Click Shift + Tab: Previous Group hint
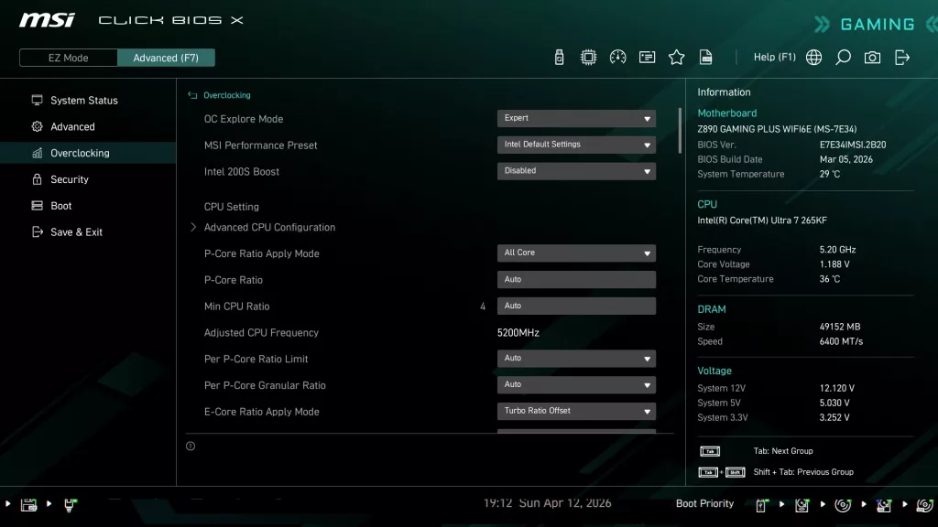 tap(803, 472)
